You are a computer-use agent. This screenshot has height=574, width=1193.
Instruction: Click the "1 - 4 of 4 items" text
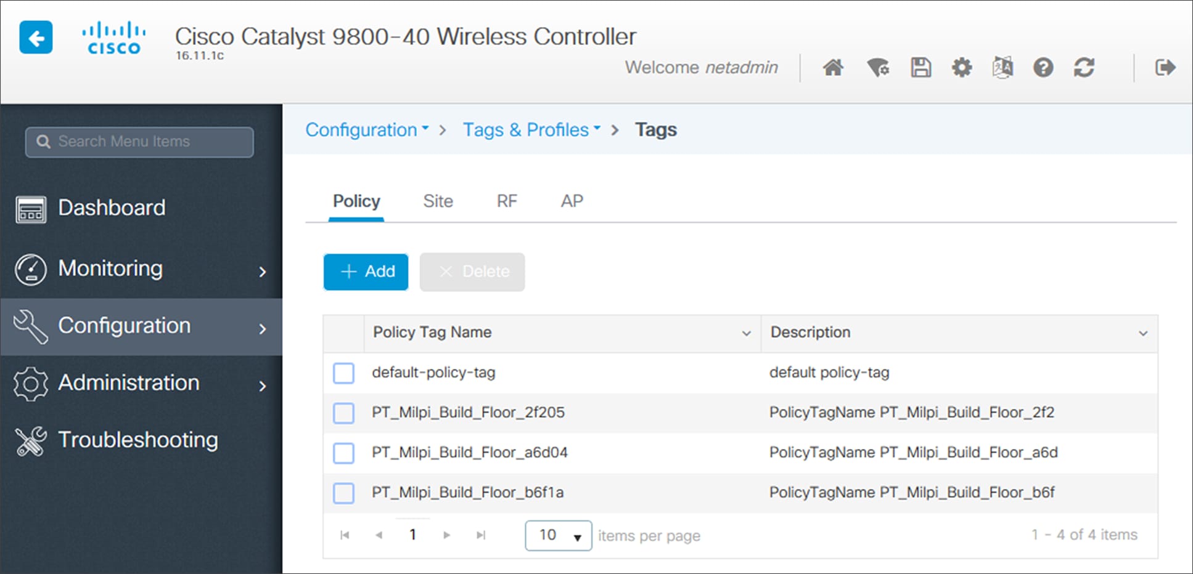tap(1084, 535)
